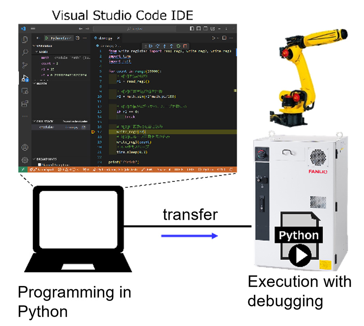Screen dimensions: 364x326
Task: Click the notifications bell in status bar
Action: [x=231, y=169]
